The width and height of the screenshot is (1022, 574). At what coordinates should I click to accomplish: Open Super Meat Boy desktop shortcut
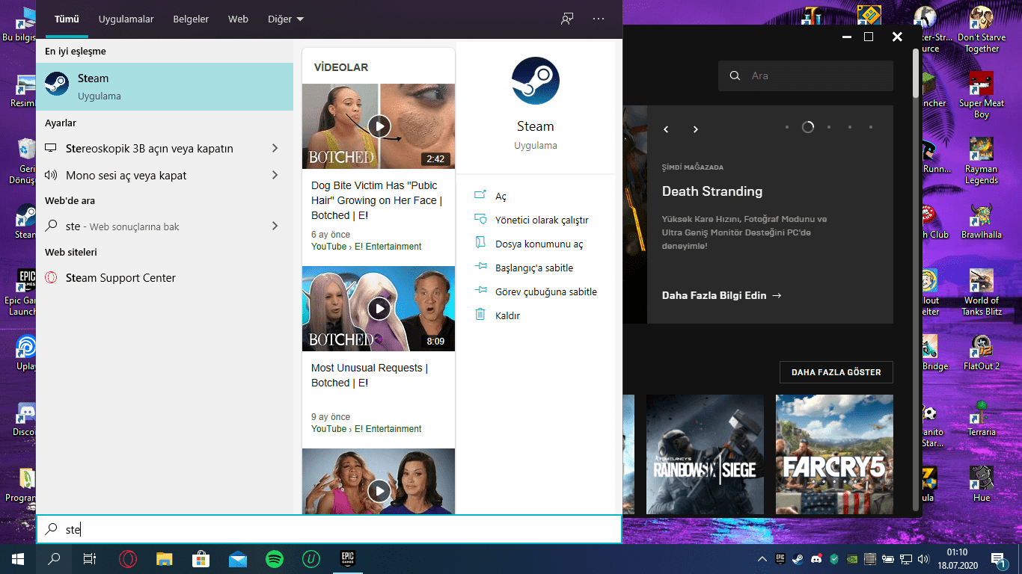[x=982, y=95]
